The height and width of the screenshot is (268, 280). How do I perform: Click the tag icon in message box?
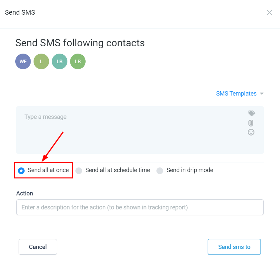(251, 114)
